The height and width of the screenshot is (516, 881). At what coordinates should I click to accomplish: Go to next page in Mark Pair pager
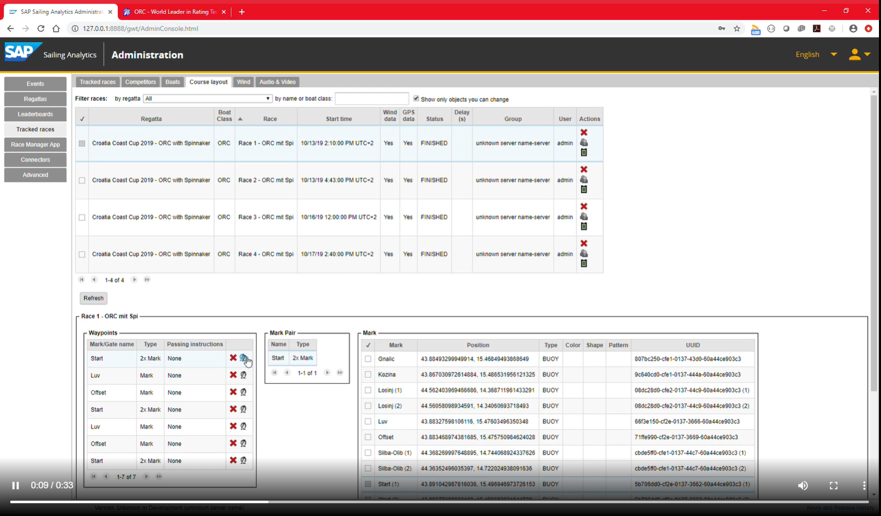[327, 373]
